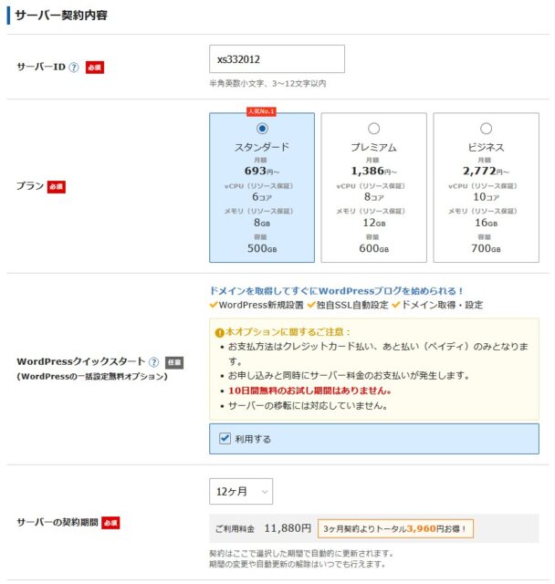Click the 必須 badge next to プラン
This screenshot has height=584, width=555.
(x=57, y=186)
